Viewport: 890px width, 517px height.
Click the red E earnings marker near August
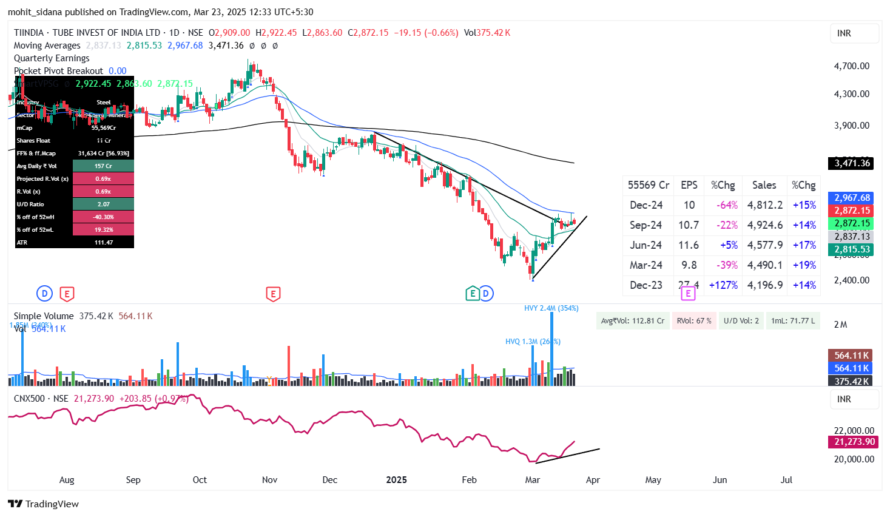[x=67, y=294]
